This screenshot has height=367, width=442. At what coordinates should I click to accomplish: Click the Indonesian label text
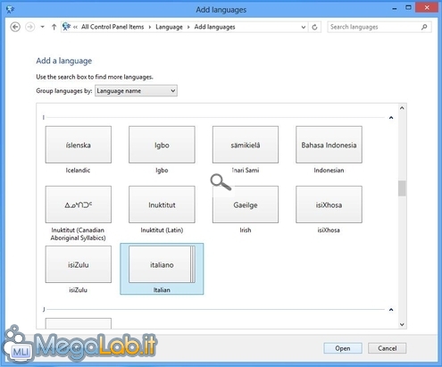[329, 171]
